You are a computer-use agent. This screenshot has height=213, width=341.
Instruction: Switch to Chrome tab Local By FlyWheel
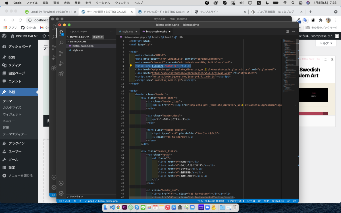pos(50,12)
